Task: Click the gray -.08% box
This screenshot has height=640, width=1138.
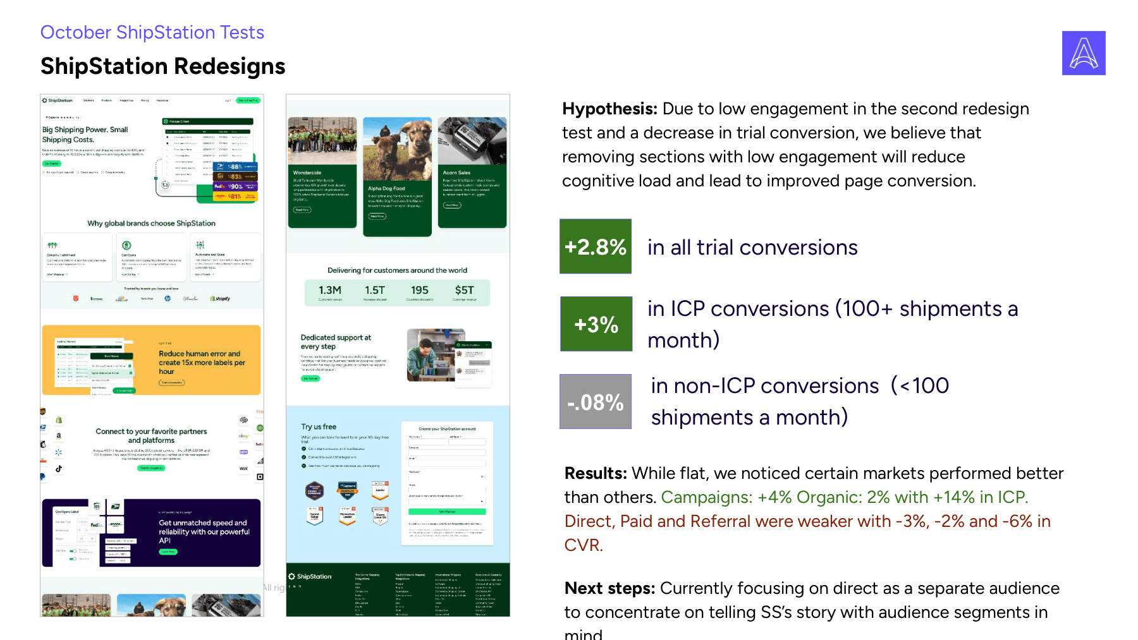Action: (x=596, y=402)
